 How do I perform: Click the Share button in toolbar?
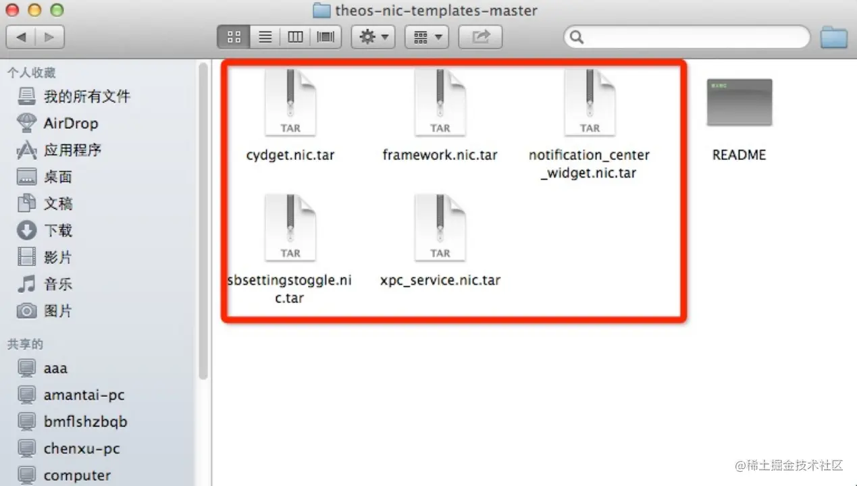tap(480, 37)
